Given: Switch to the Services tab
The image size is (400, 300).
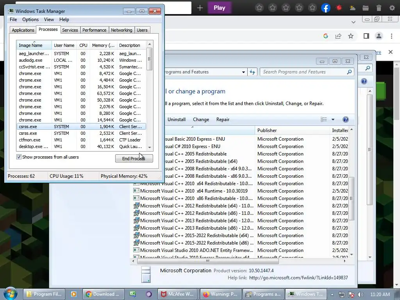Looking at the screenshot, I should tap(70, 30).
